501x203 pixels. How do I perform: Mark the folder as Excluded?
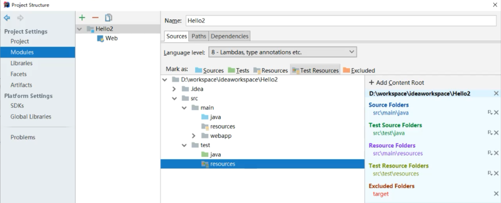[359, 71]
